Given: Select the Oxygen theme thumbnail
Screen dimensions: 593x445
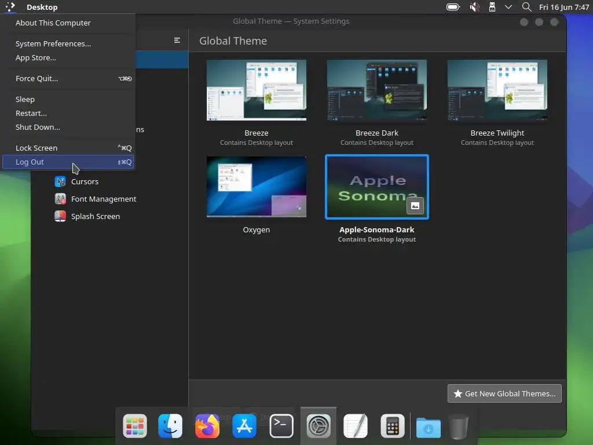Looking at the screenshot, I should (257, 187).
